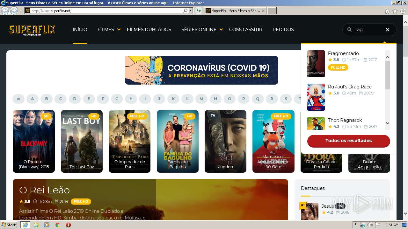Click the address bar search icon
Image resolution: width=408 pixels, height=229 pixels.
(185, 10)
